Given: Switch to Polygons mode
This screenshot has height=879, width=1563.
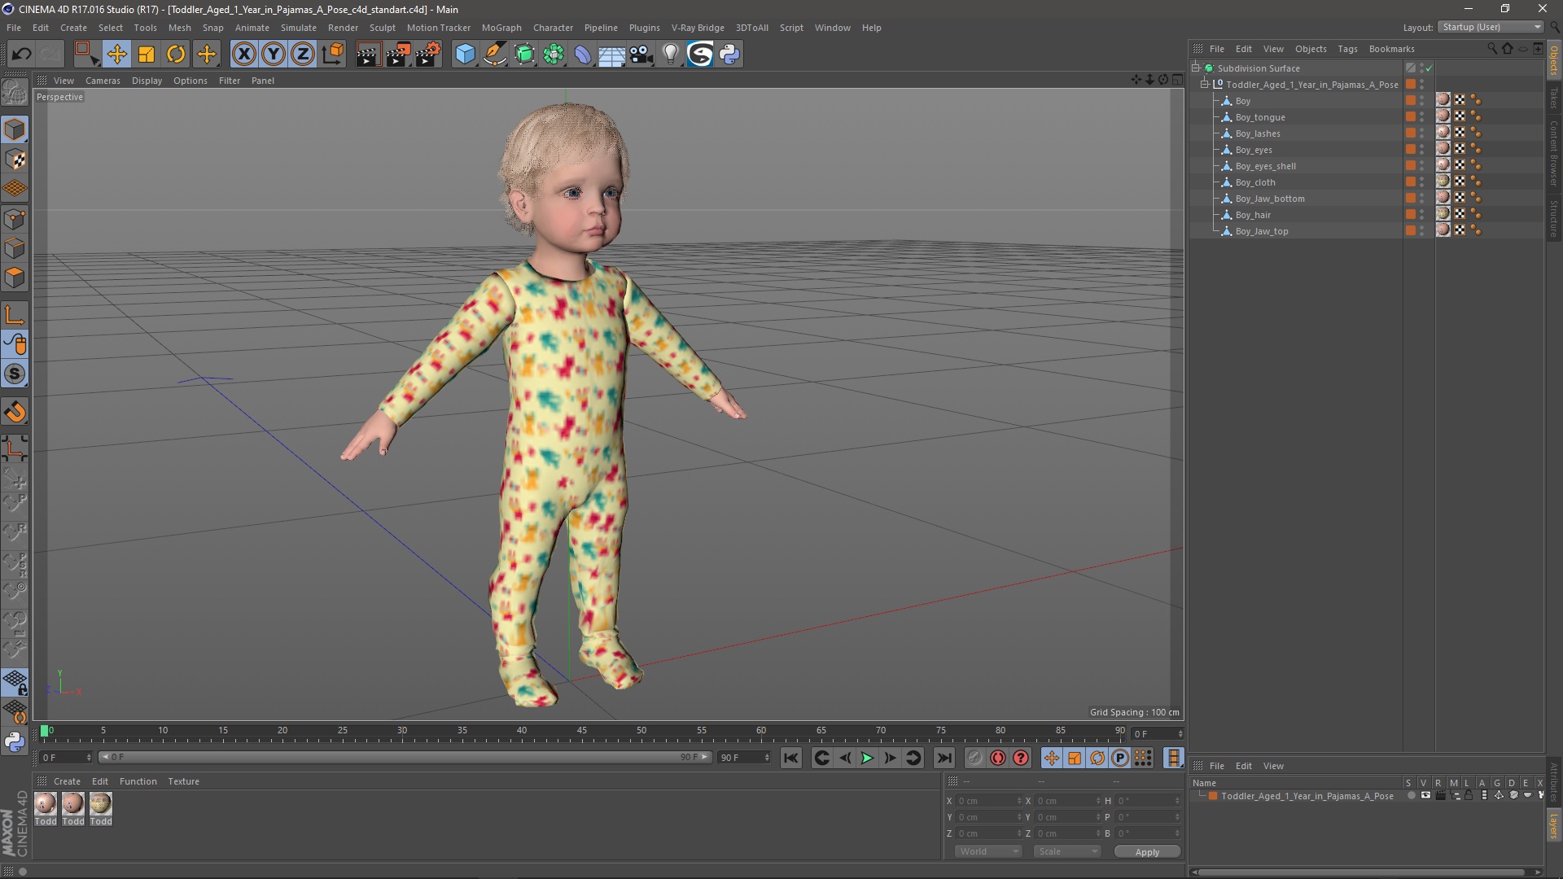Looking at the screenshot, I should coord(15,278).
